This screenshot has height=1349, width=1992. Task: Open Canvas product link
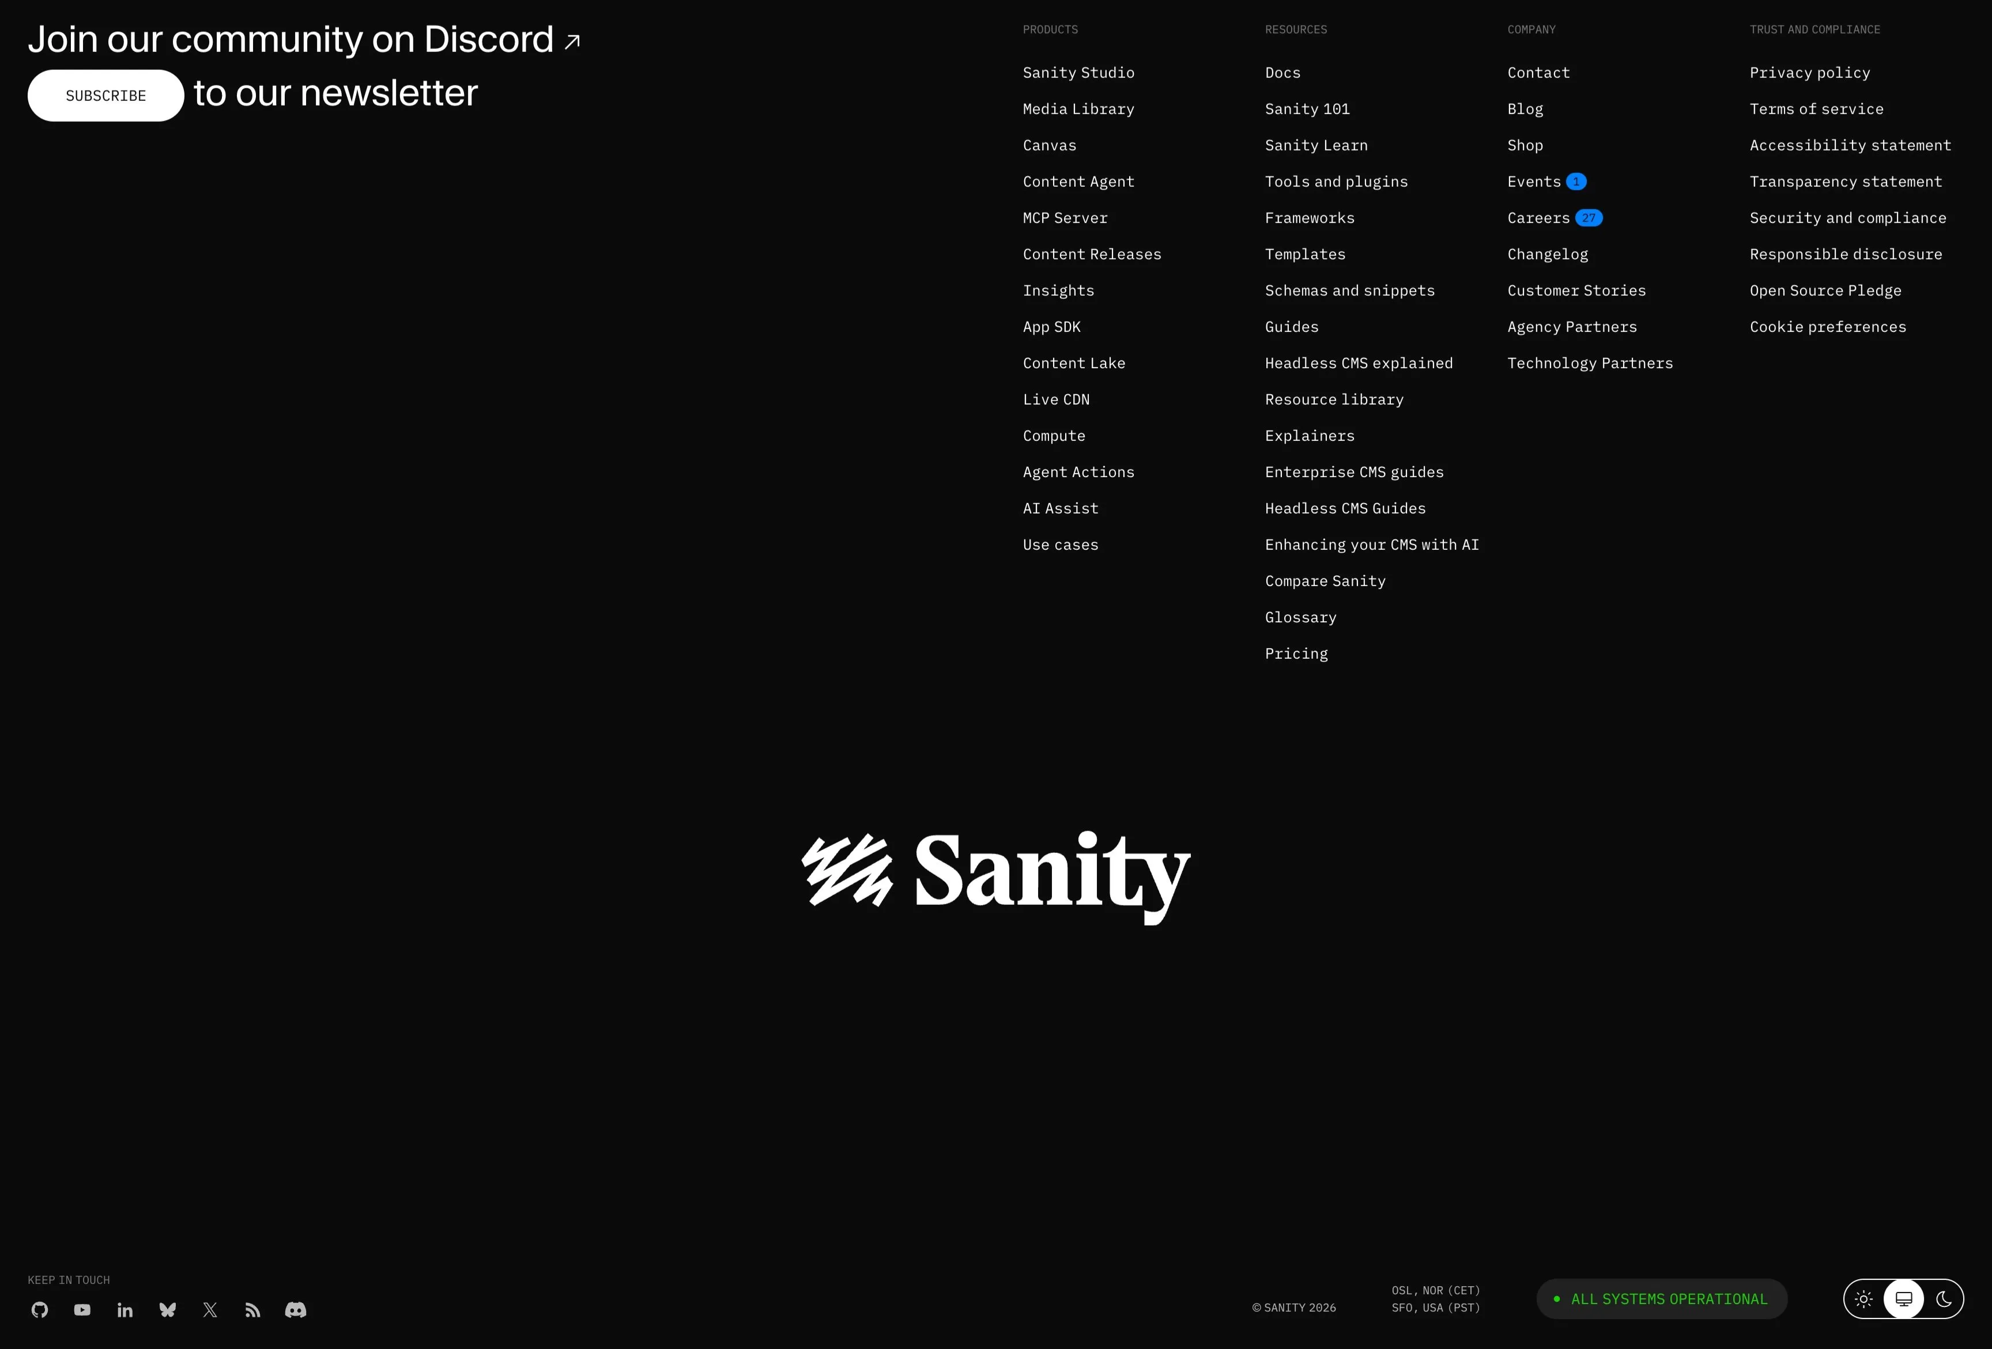click(1049, 146)
